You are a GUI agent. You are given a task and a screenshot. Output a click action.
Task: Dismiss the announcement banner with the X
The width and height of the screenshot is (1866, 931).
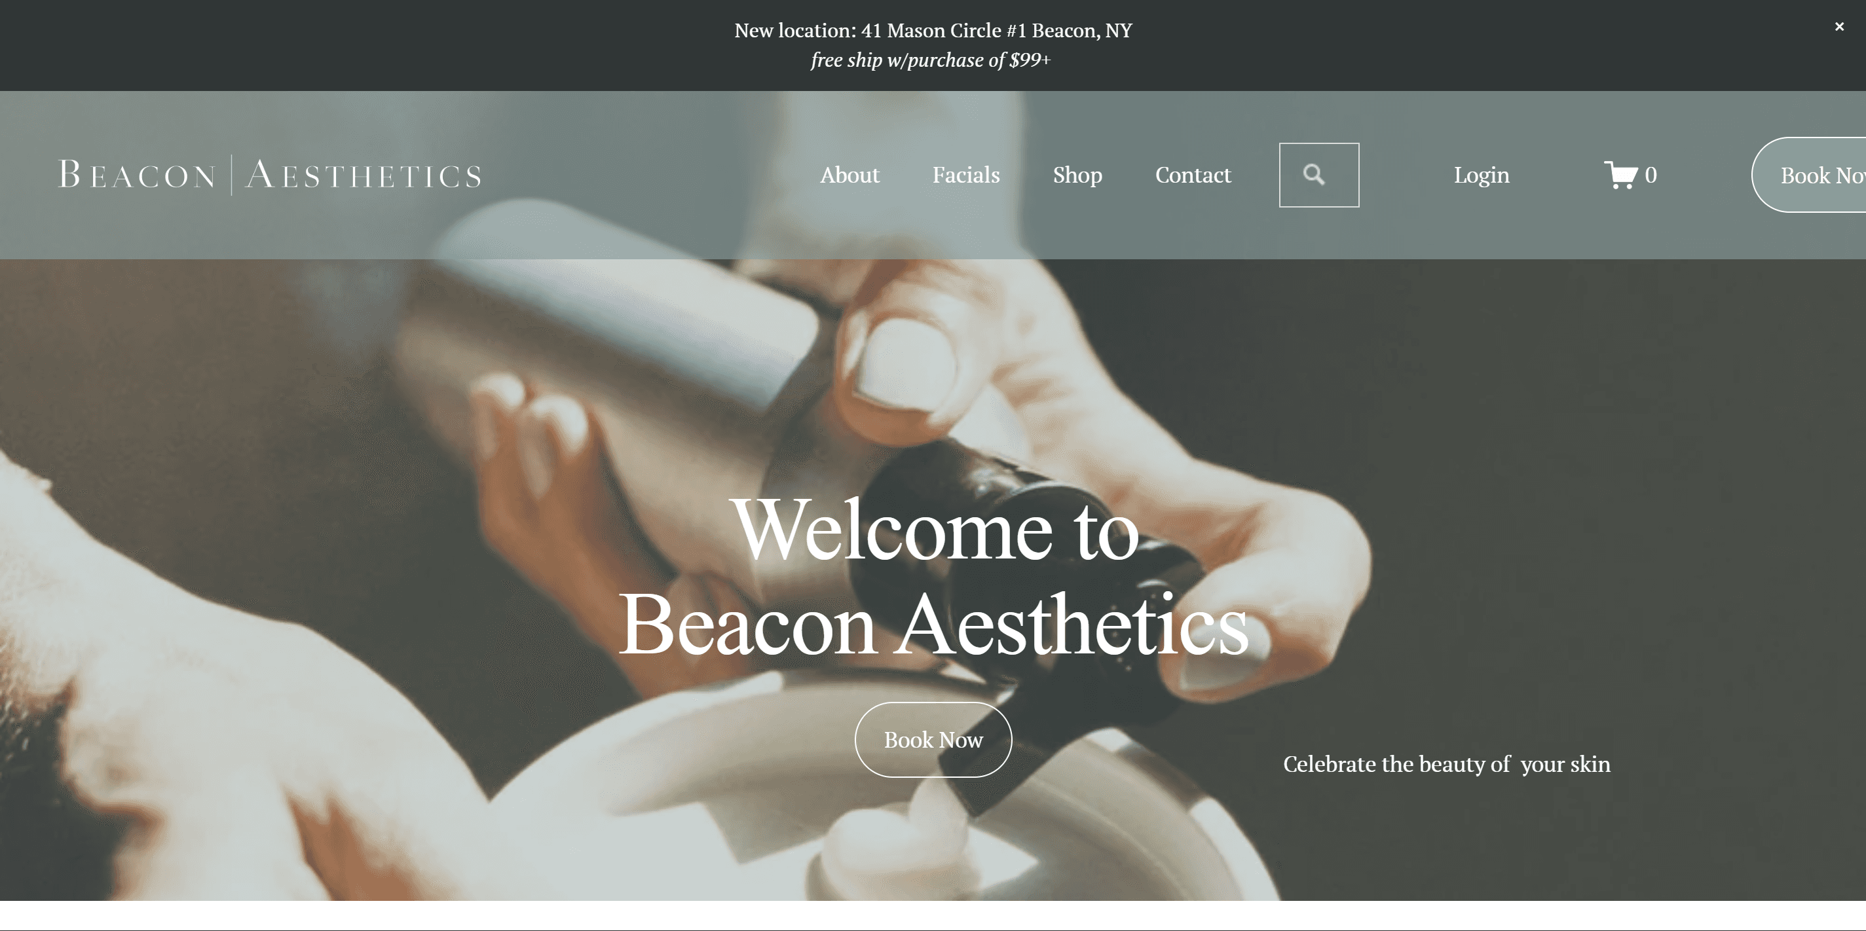1838,27
